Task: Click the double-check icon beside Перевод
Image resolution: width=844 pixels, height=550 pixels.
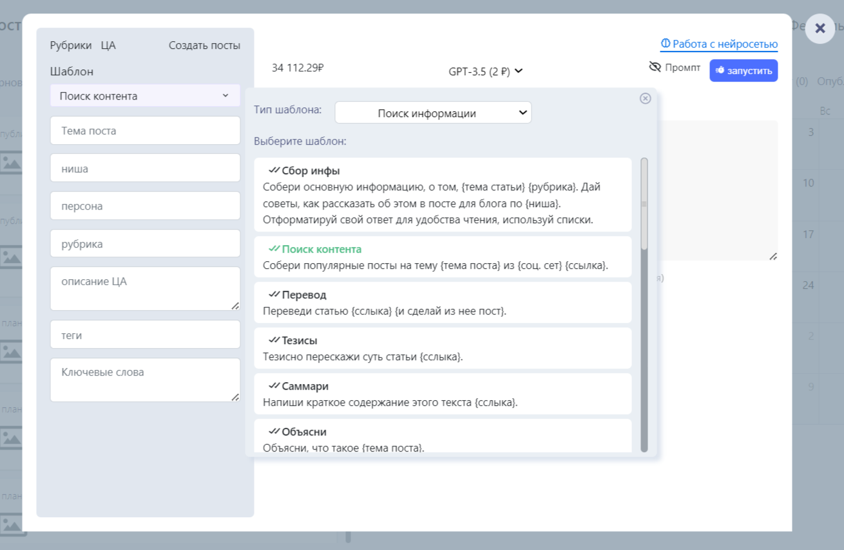Action: pos(274,295)
